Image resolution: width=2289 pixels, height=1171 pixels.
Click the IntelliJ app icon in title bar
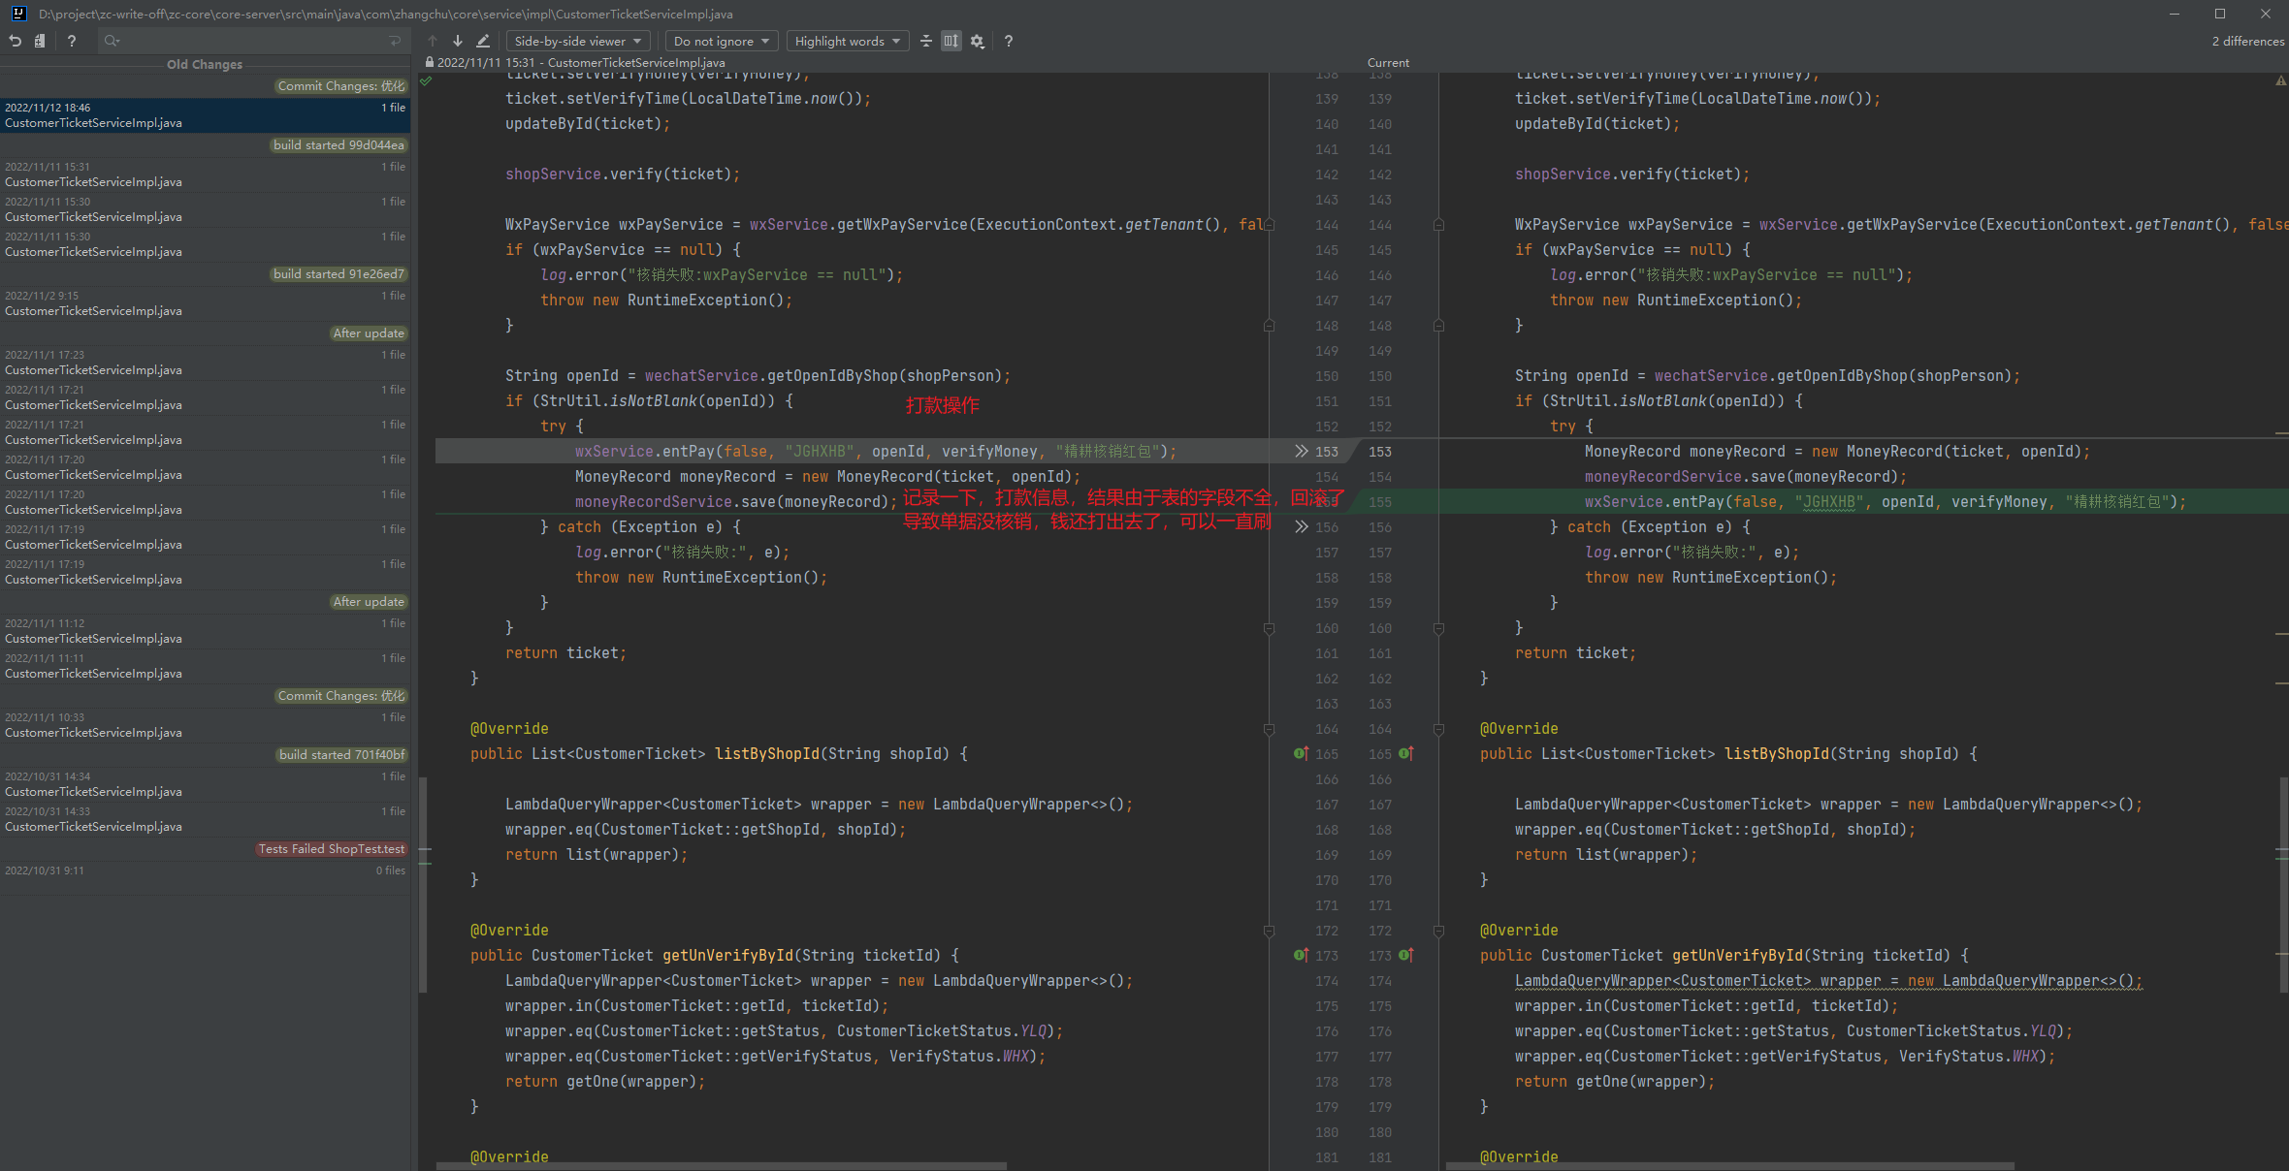[x=18, y=14]
